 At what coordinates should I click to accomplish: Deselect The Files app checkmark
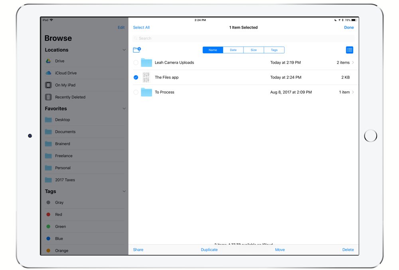[136, 77]
